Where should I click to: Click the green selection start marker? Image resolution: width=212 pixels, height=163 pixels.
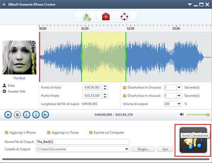point(82,57)
